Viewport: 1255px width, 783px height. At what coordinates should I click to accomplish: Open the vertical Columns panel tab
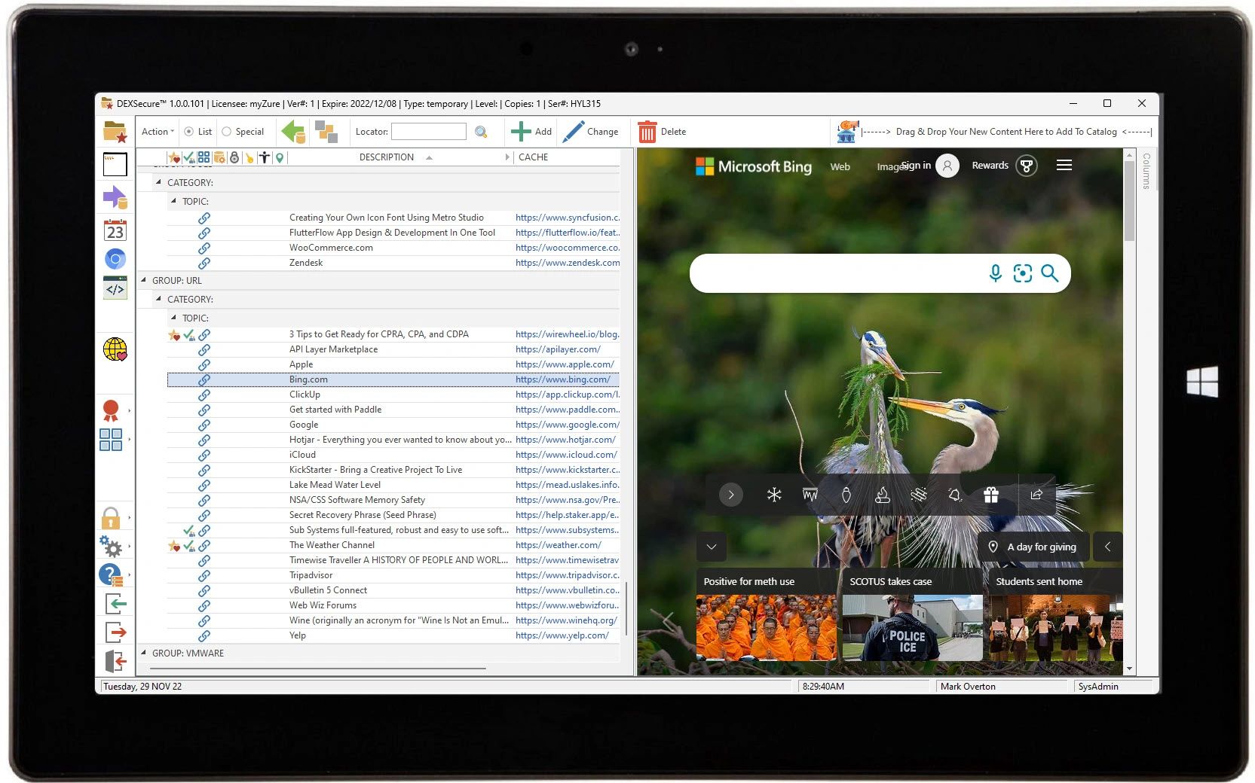coord(1146,171)
